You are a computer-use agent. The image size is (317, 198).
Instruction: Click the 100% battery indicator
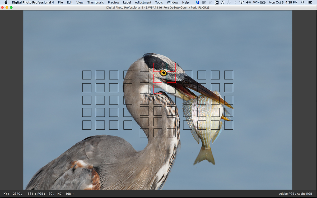tap(259, 2)
